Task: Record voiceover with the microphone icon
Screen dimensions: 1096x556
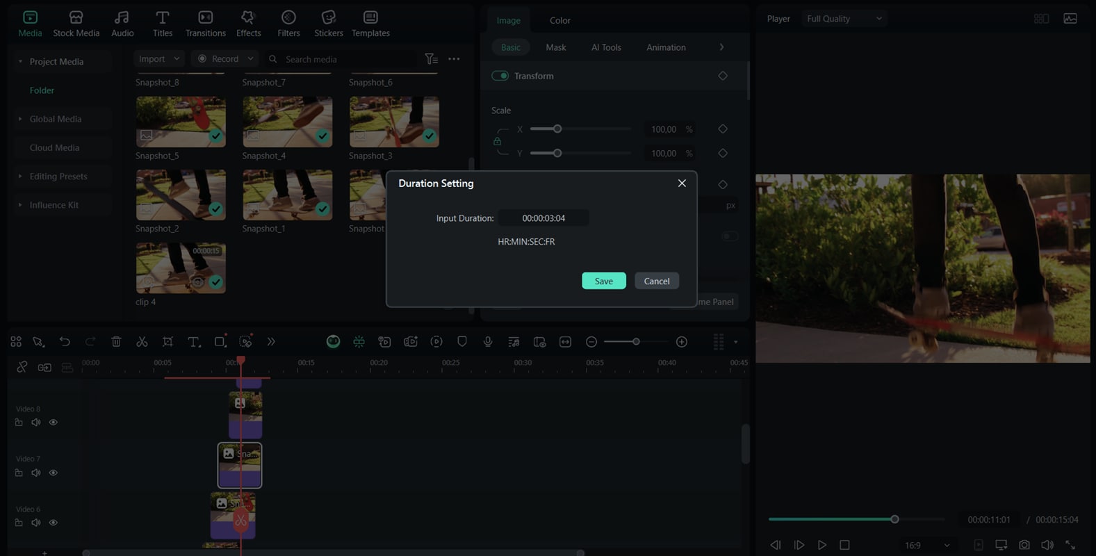Action: click(488, 341)
